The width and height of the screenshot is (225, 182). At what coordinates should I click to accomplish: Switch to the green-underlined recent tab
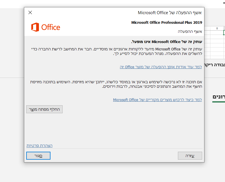click(219, 97)
